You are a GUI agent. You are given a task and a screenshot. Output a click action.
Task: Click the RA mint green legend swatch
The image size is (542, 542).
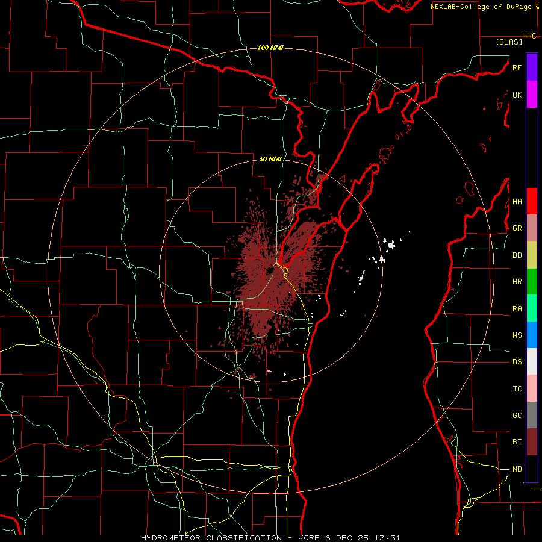(532, 308)
